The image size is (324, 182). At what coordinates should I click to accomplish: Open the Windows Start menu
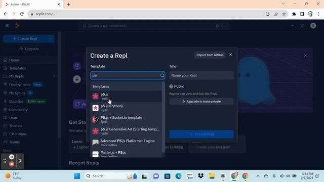point(77,176)
